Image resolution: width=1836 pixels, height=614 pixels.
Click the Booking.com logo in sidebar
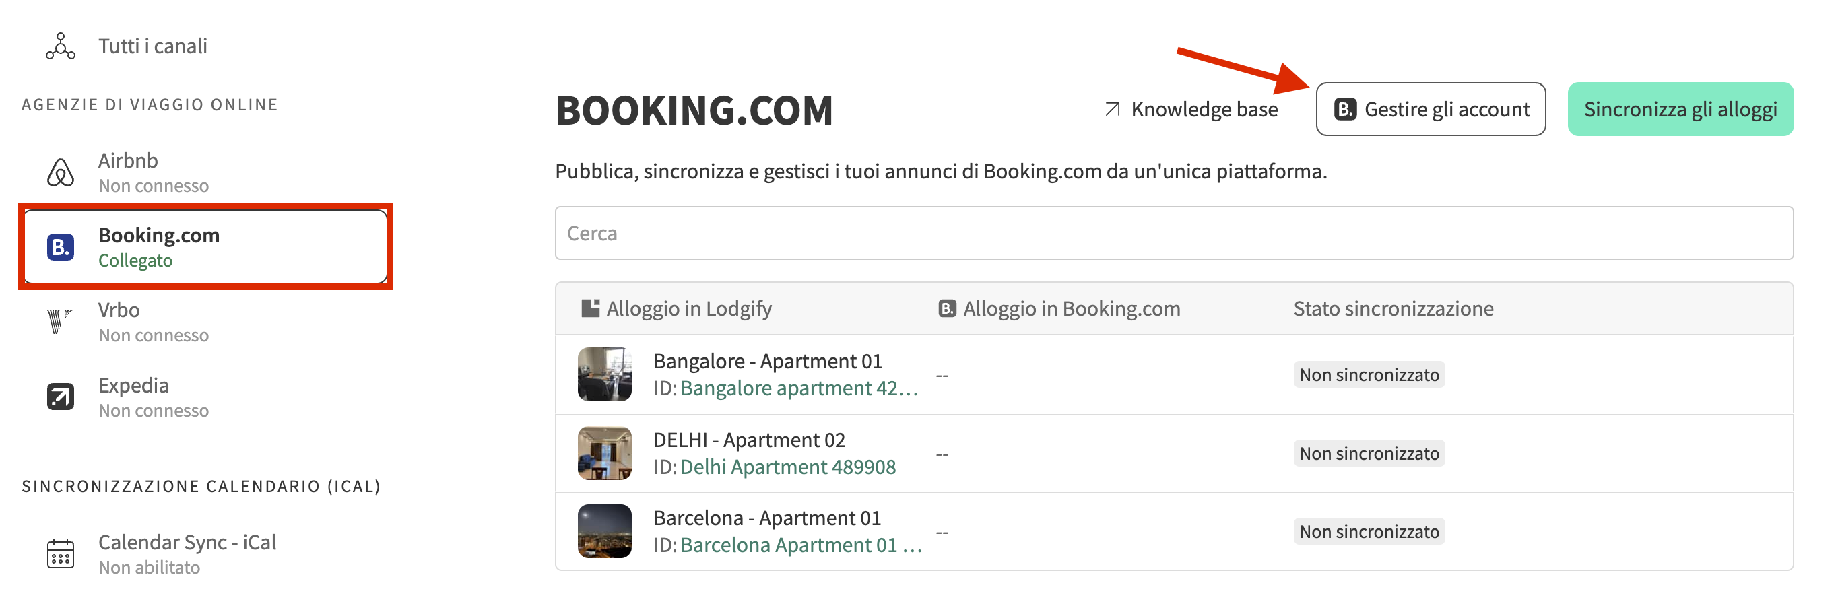pos(61,247)
